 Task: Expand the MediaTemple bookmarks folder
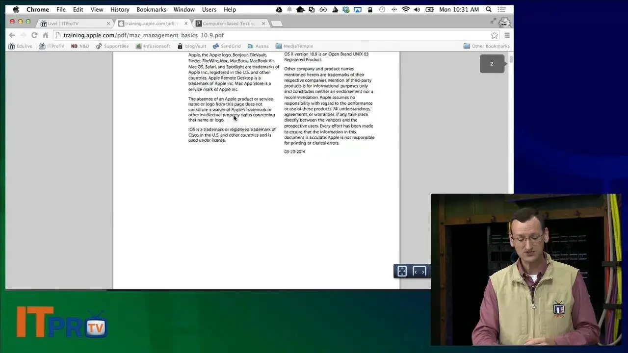(x=294, y=46)
